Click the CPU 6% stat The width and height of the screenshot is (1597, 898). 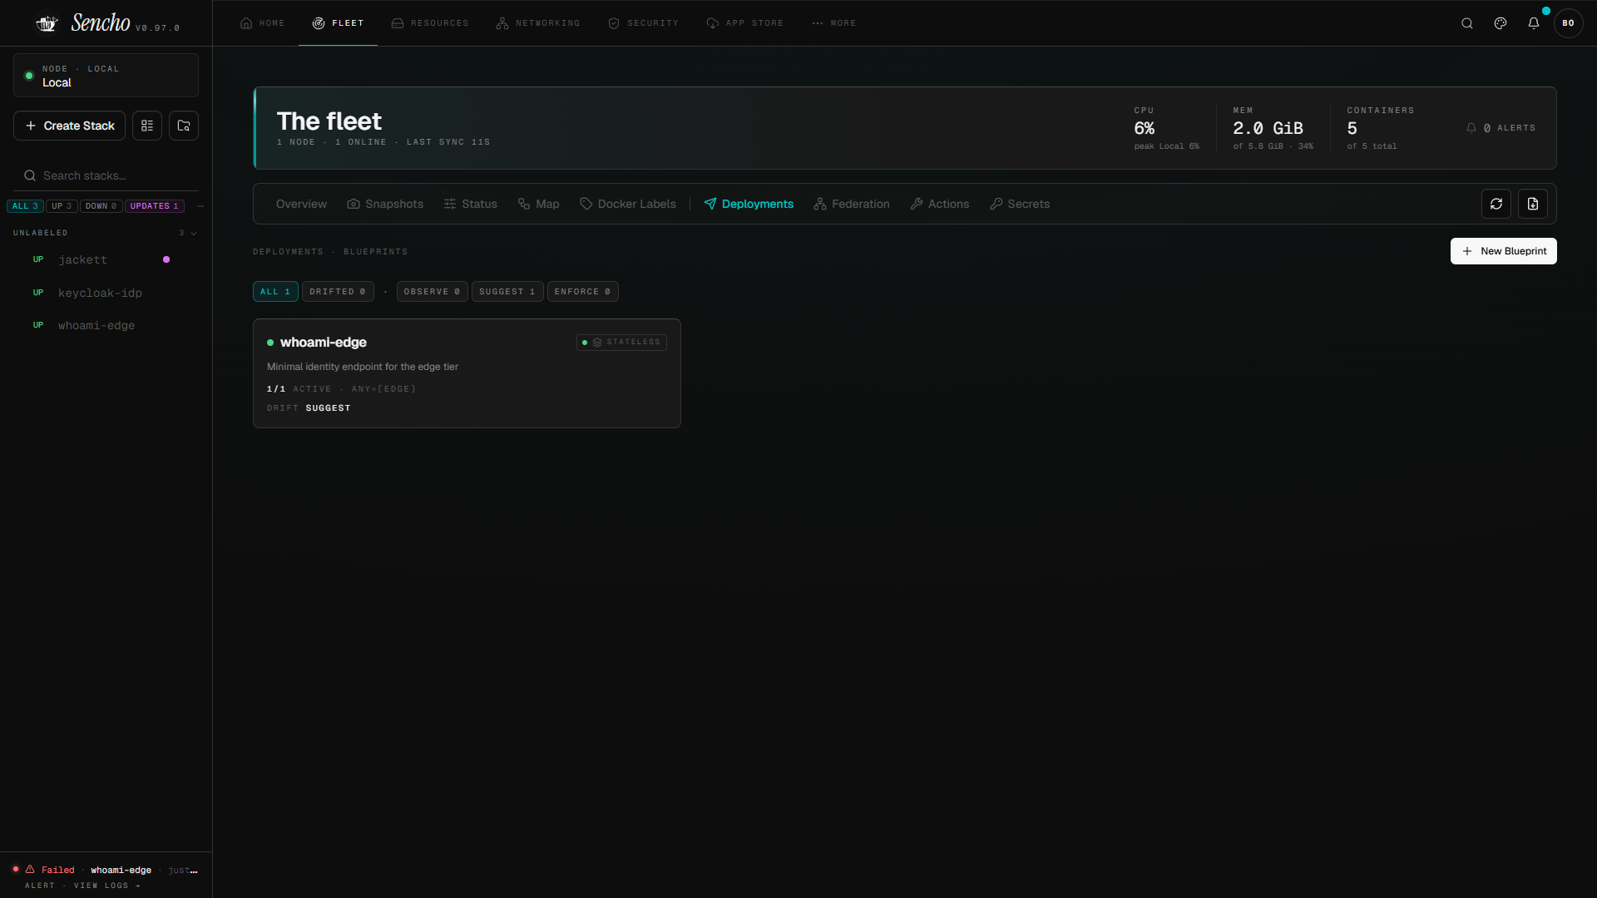(1166, 128)
